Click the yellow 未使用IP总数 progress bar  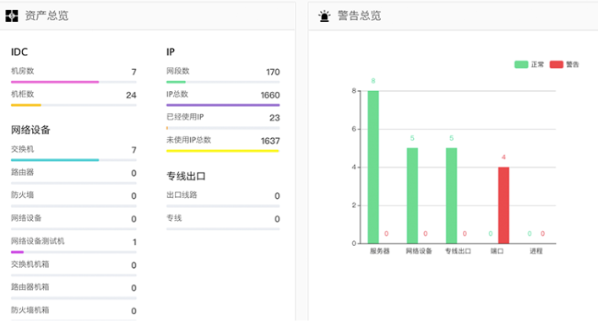coord(223,151)
